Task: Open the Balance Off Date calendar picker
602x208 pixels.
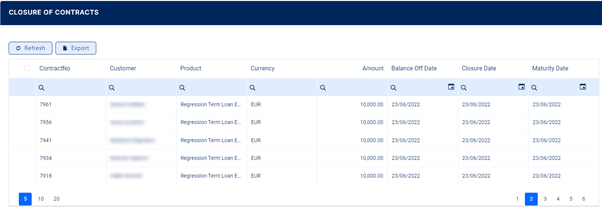Action: point(451,87)
